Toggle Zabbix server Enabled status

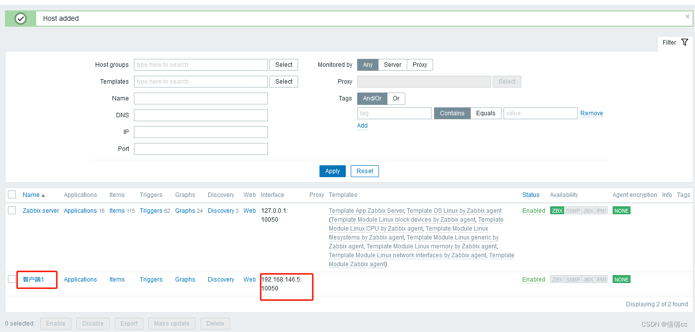[534, 211]
